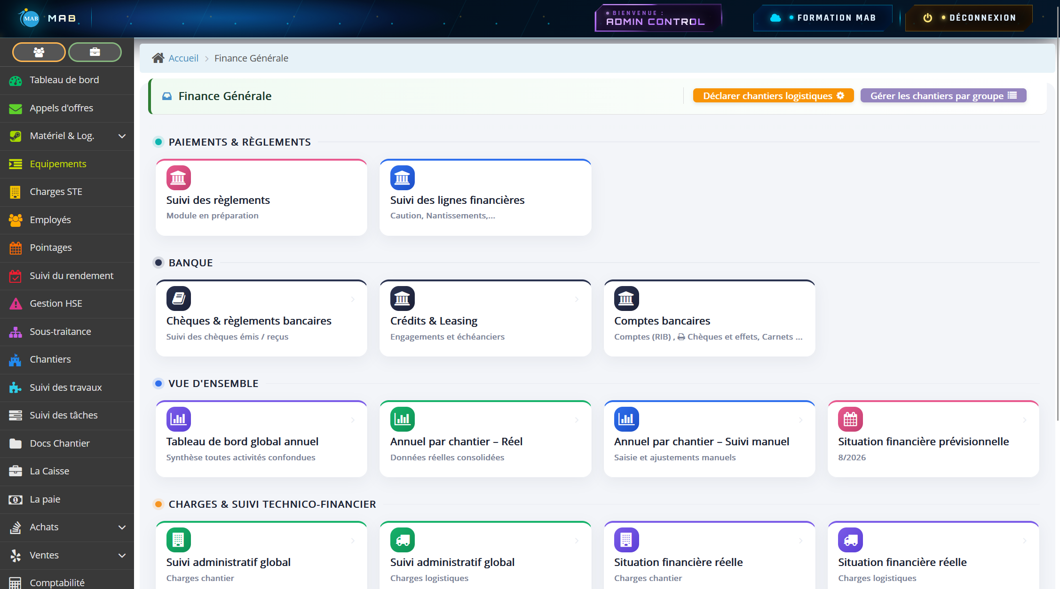Click 'Données réelles consolidées' subtitle

pyautogui.click(x=447, y=457)
